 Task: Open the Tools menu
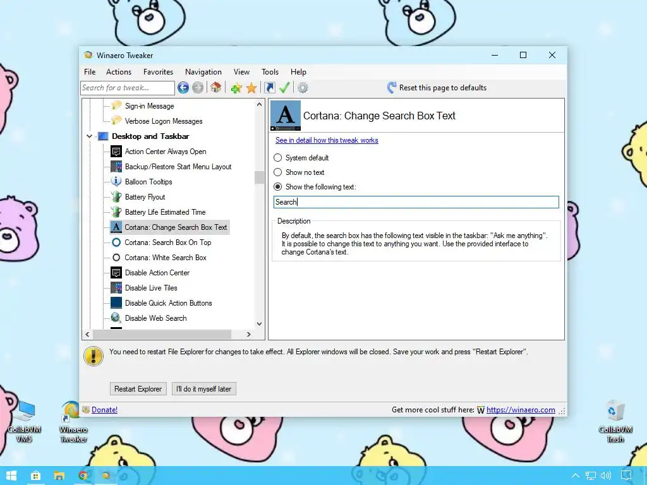pos(270,72)
